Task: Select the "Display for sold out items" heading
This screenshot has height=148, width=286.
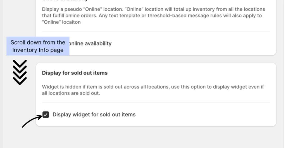Action: pos(75,73)
